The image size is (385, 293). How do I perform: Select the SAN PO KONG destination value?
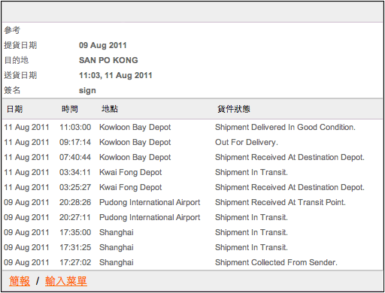coord(108,60)
